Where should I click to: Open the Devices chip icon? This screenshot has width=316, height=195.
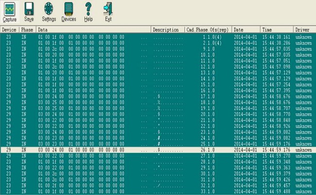69,9
